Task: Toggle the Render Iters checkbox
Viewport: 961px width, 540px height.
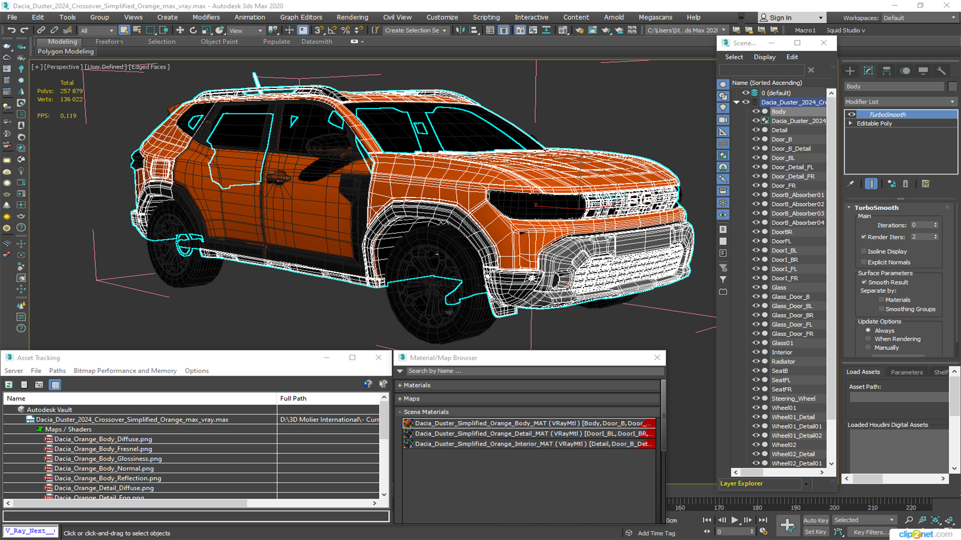Action: coord(863,237)
